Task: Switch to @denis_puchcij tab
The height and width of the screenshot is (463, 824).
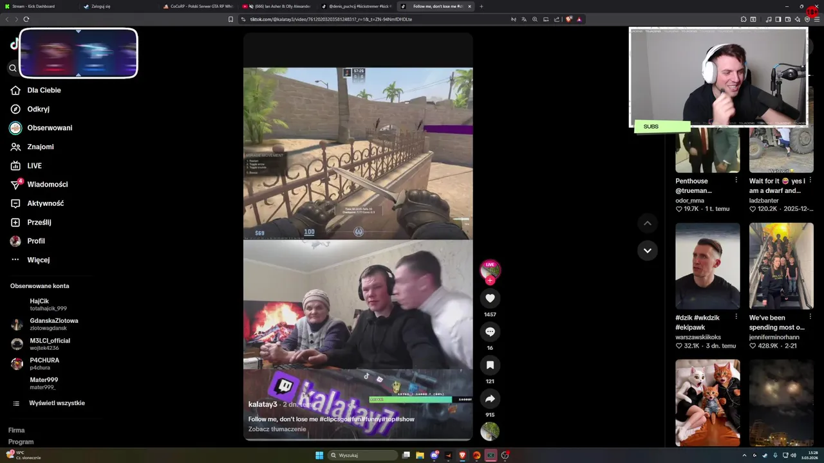Action: coord(355,6)
